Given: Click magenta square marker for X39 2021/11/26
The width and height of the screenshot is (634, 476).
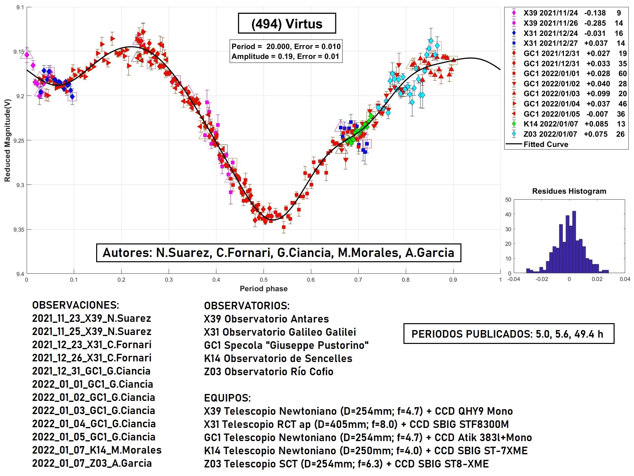Looking at the screenshot, I should point(514,23).
